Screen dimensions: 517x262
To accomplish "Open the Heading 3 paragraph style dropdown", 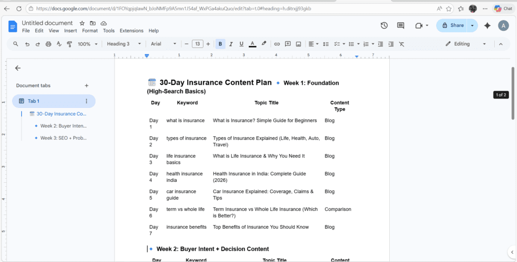I will coord(124,44).
